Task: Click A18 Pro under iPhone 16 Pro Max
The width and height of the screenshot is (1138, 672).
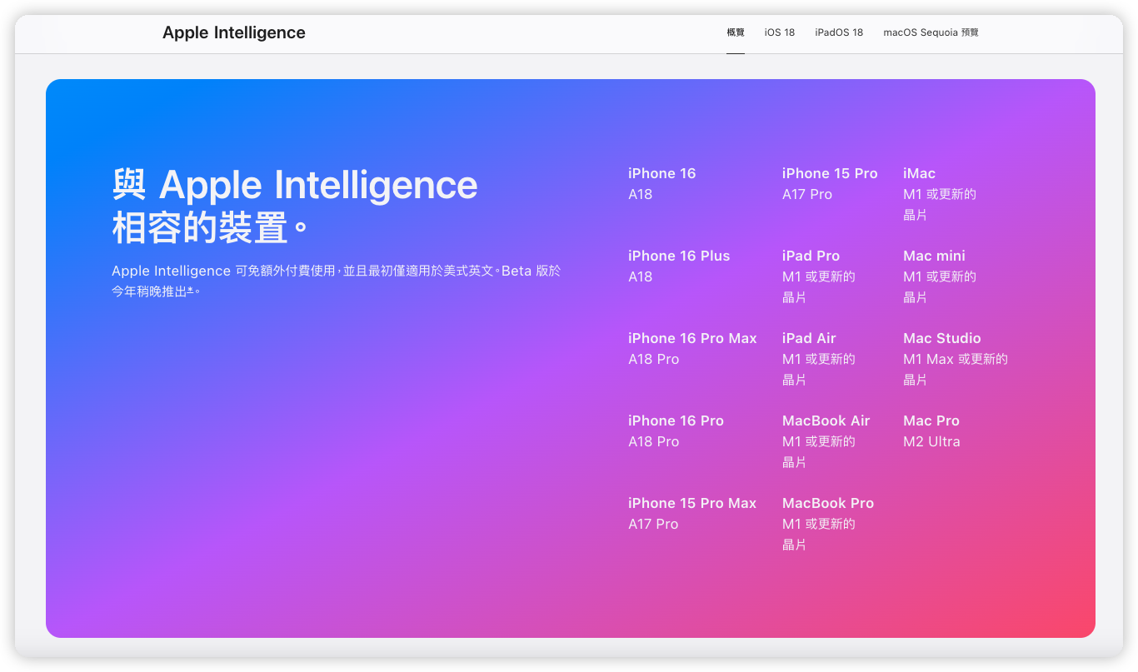Action: 653,359
